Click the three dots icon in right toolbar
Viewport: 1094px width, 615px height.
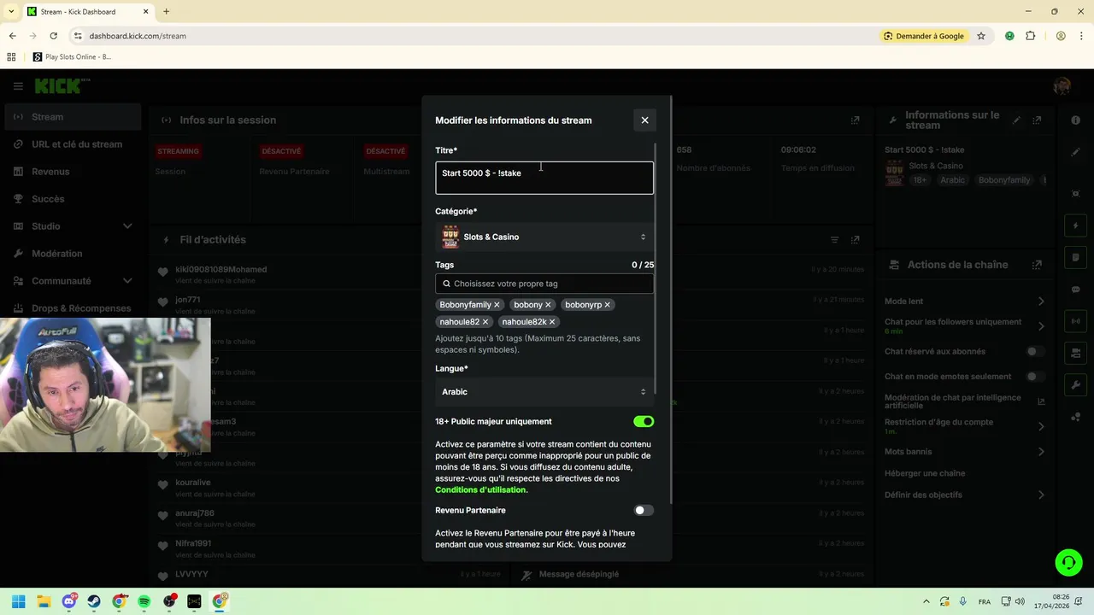1076,417
